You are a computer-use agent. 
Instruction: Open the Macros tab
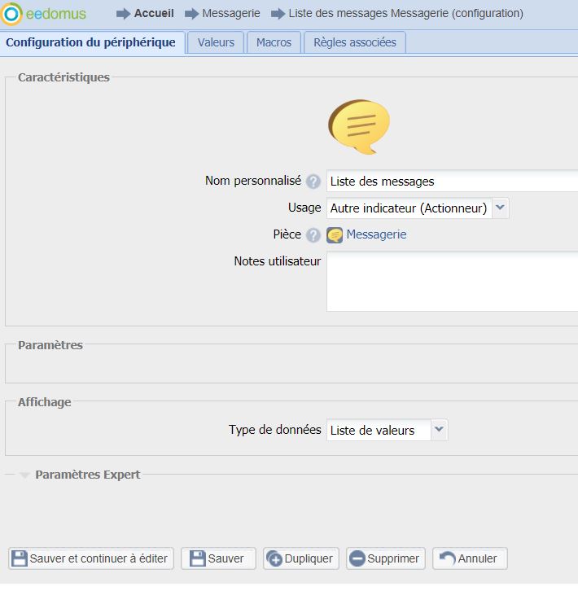(x=274, y=42)
